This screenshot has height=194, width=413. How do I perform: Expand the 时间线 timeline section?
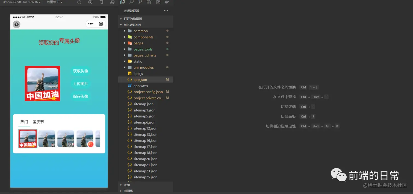point(146,191)
